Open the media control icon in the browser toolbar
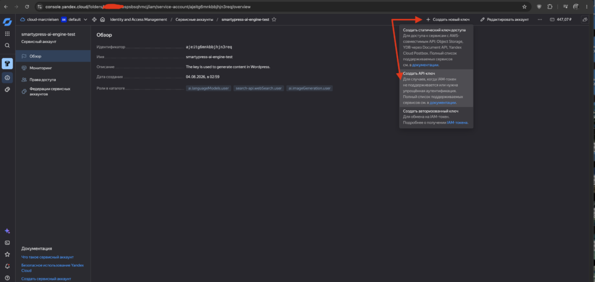The image size is (595, 282). pyautogui.click(x=565, y=6)
